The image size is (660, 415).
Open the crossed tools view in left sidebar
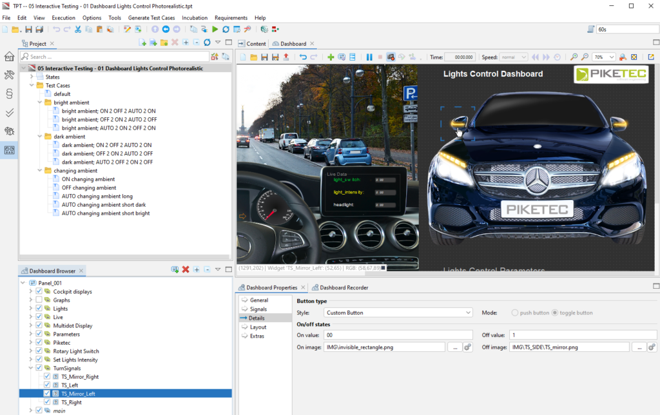[9, 75]
